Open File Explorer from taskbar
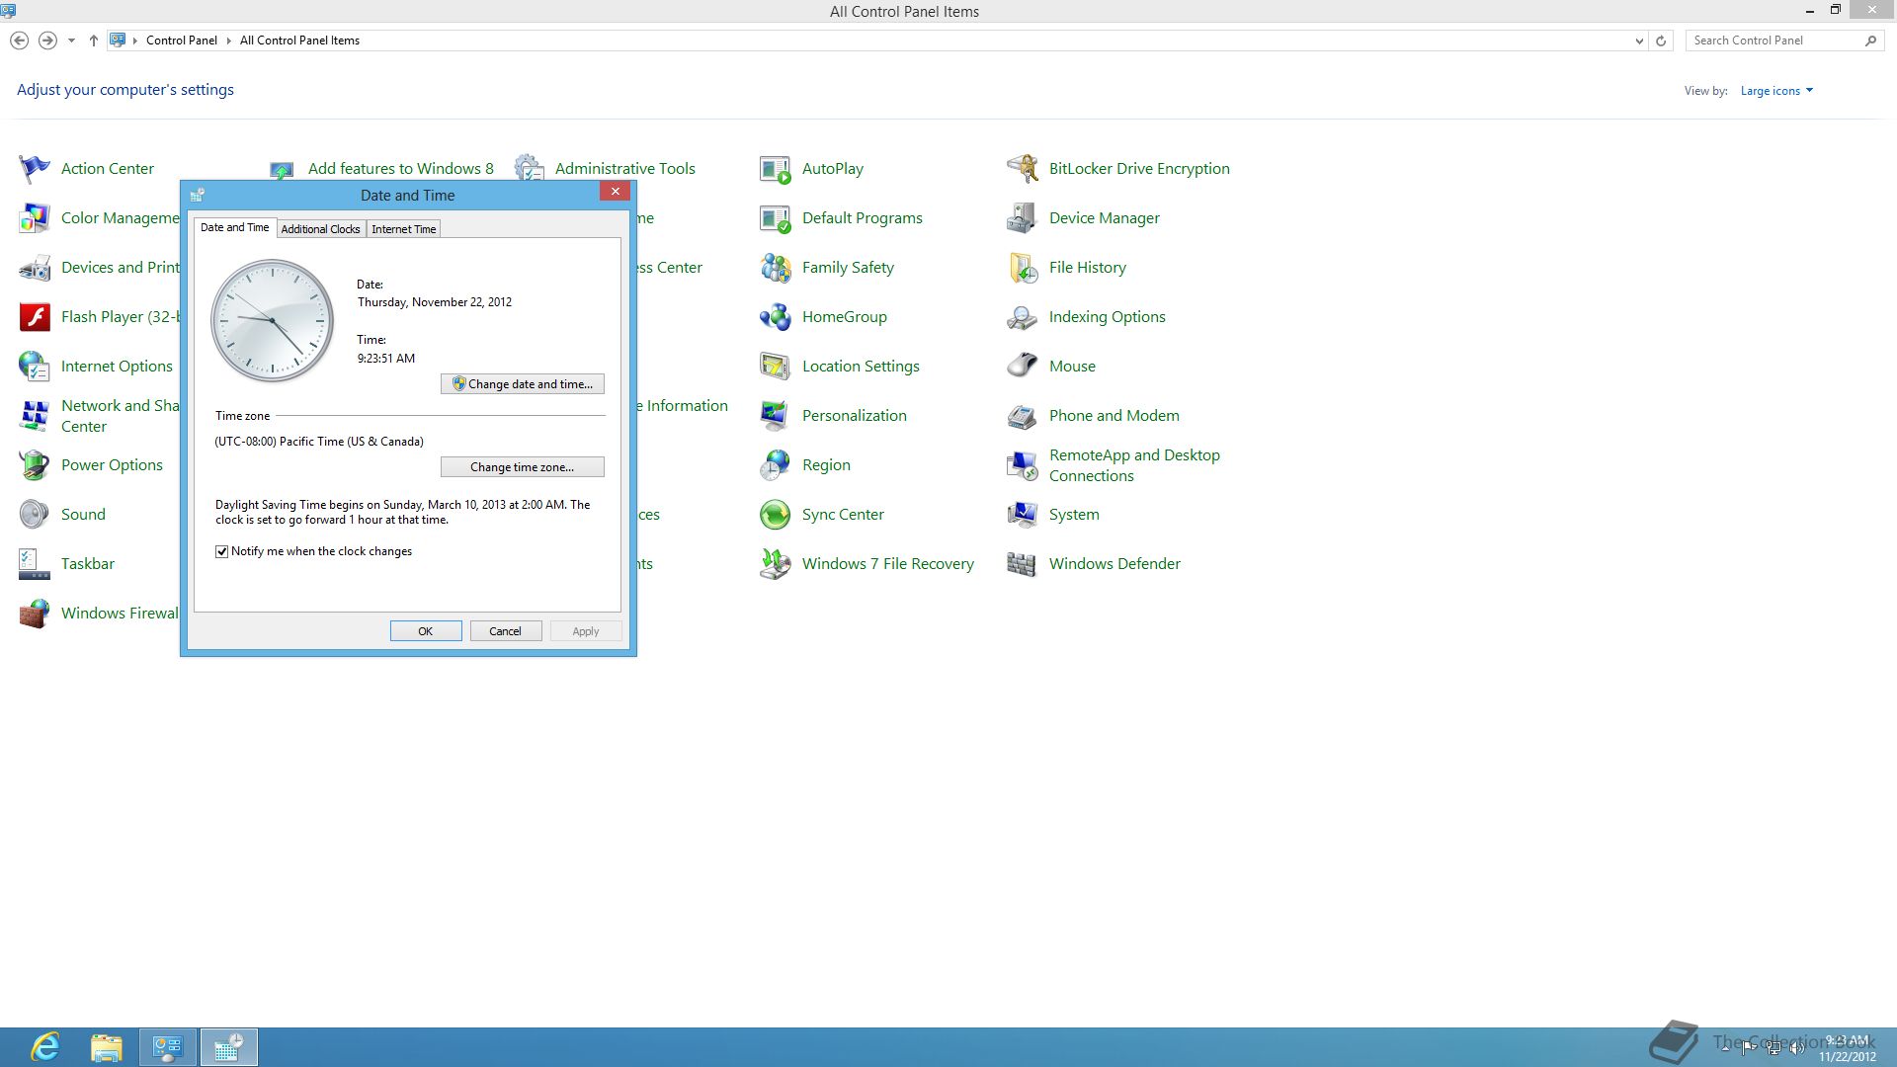 click(107, 1047)
